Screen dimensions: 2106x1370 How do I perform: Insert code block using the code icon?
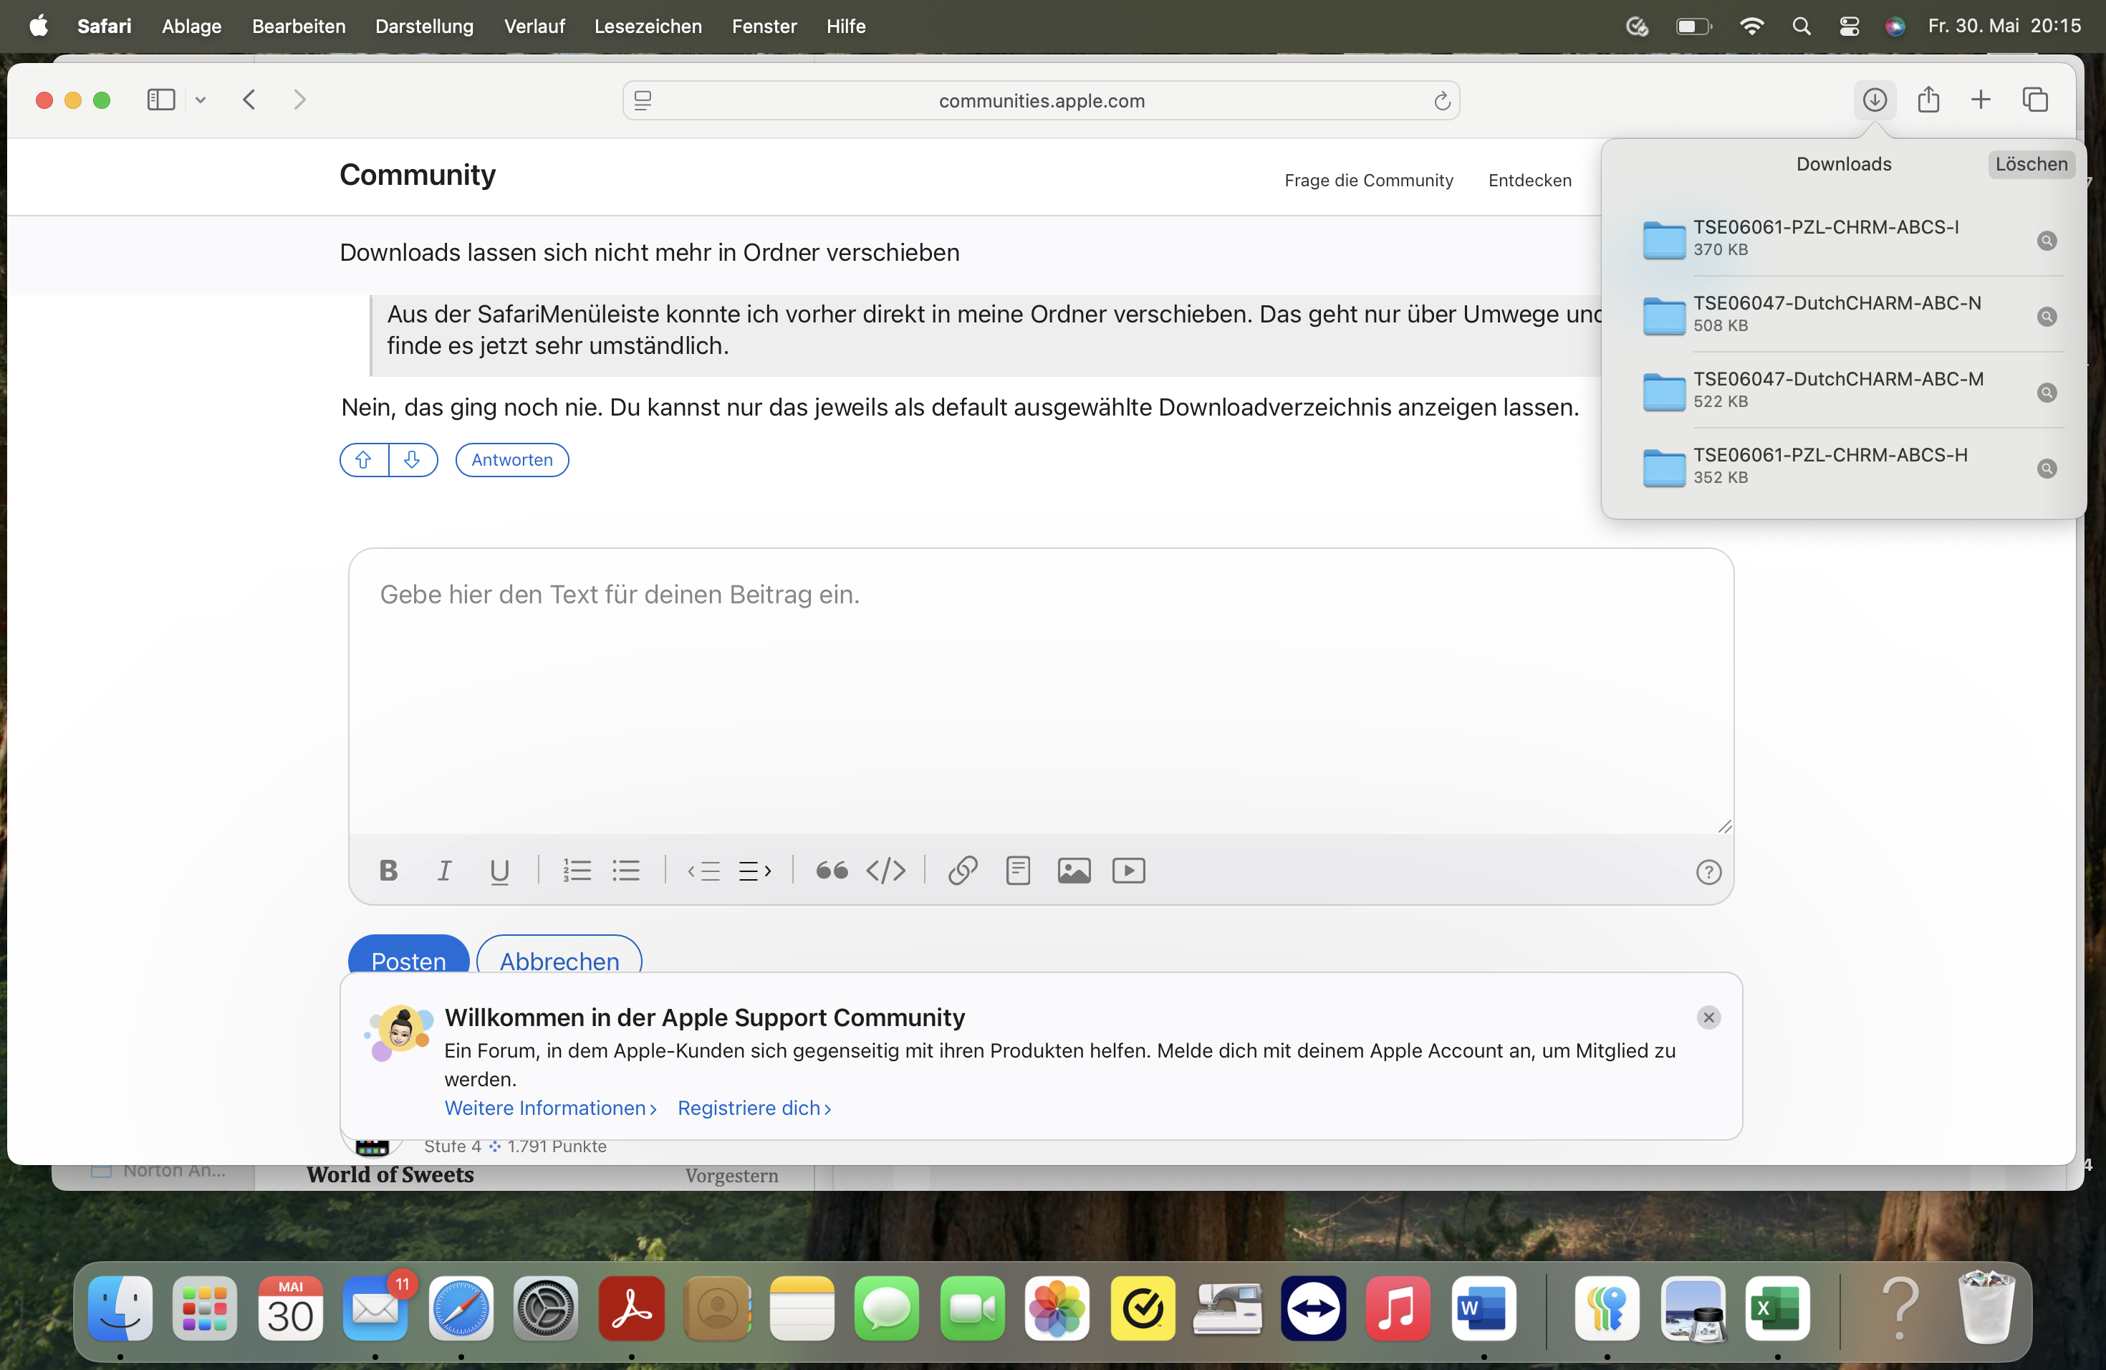(886, 871)
